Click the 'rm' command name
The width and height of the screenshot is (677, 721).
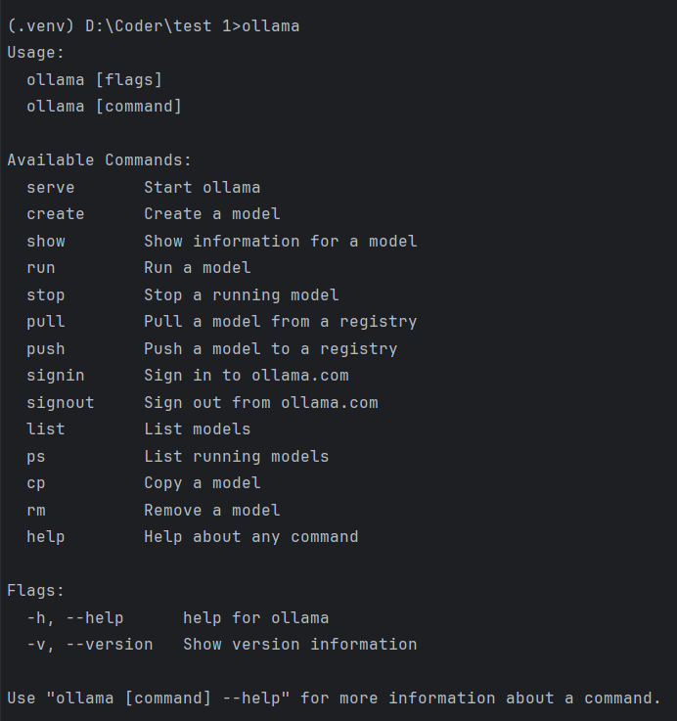(36, 510)
